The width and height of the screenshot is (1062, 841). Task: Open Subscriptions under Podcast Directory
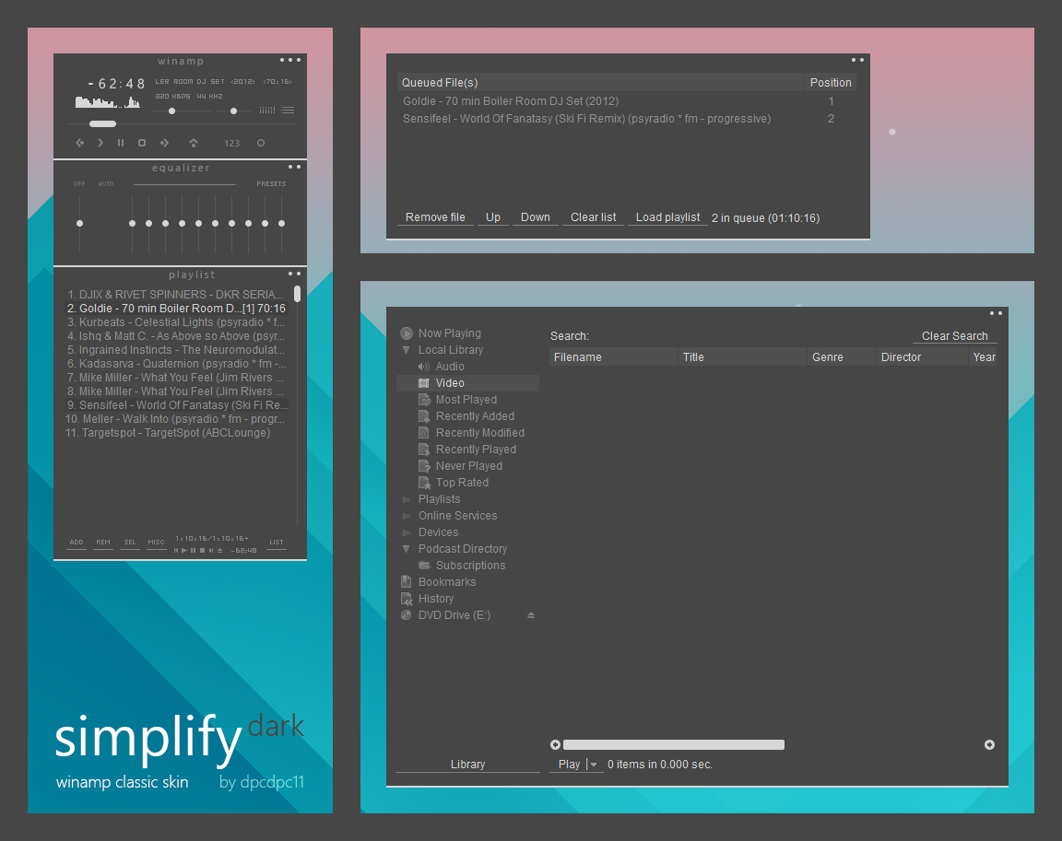tap(469, 565)
